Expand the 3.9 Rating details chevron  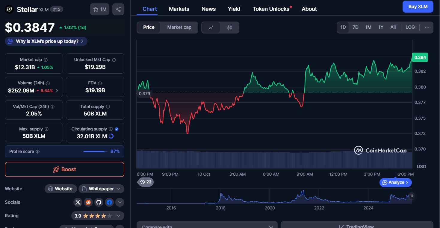(x=118, y=216)
